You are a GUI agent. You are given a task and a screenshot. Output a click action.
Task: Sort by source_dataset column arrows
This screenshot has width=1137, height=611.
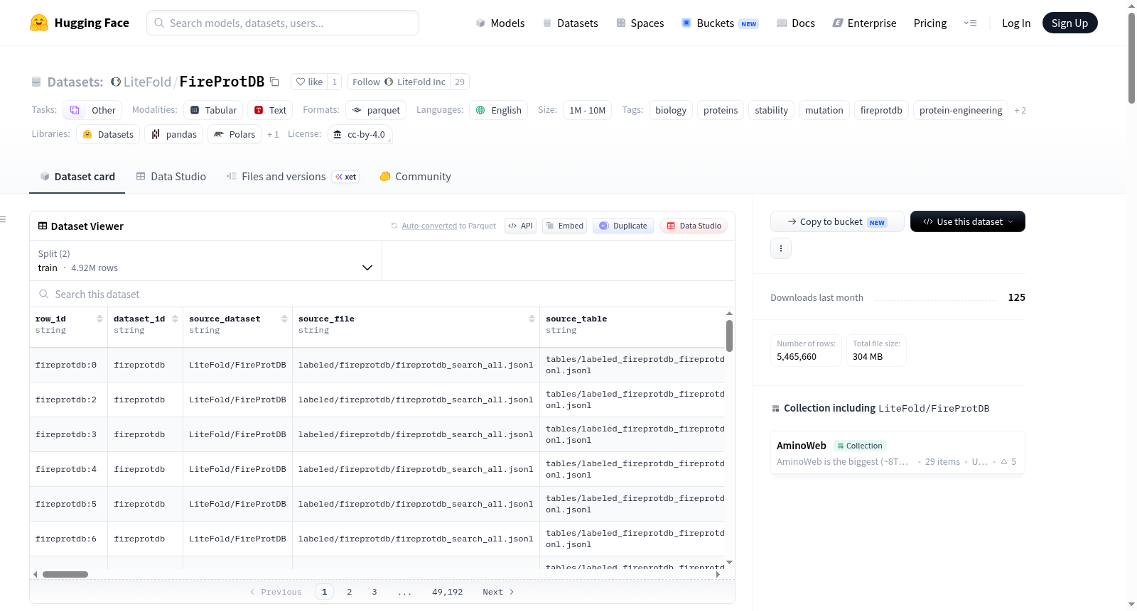284,319
